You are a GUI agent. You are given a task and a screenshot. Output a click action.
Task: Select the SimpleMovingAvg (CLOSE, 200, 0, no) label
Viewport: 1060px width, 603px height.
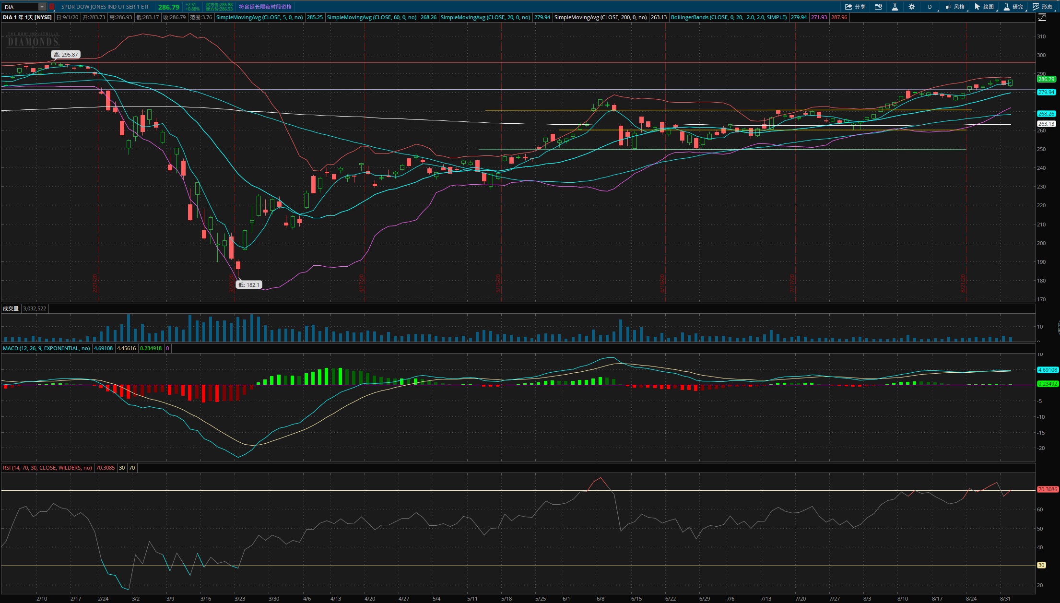coord(601,17)
